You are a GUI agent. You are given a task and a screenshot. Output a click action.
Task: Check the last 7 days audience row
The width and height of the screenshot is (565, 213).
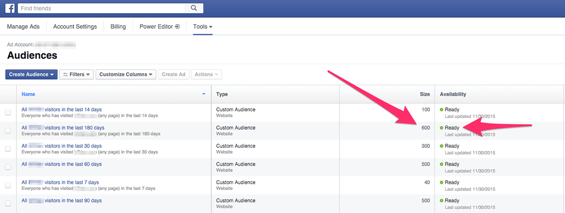click(8, 185)
